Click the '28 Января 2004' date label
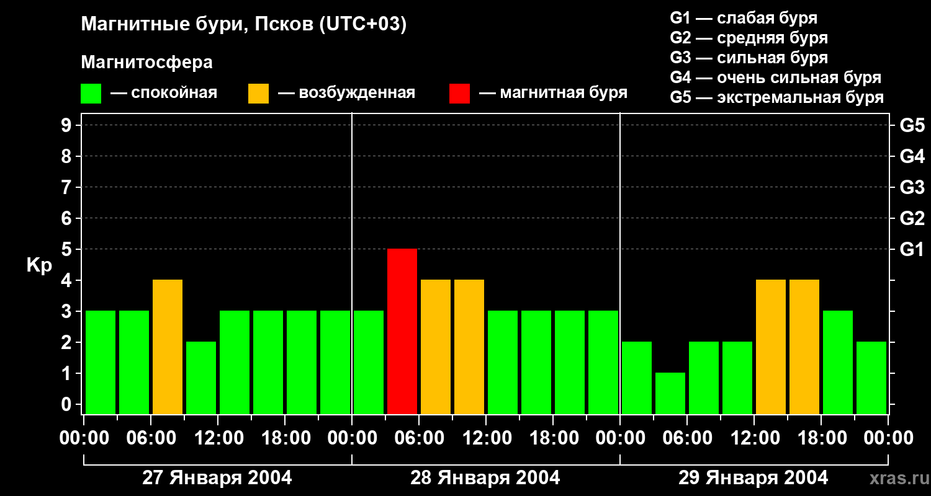The width and height of the screenshot is (931, 496). coord(485,478)
